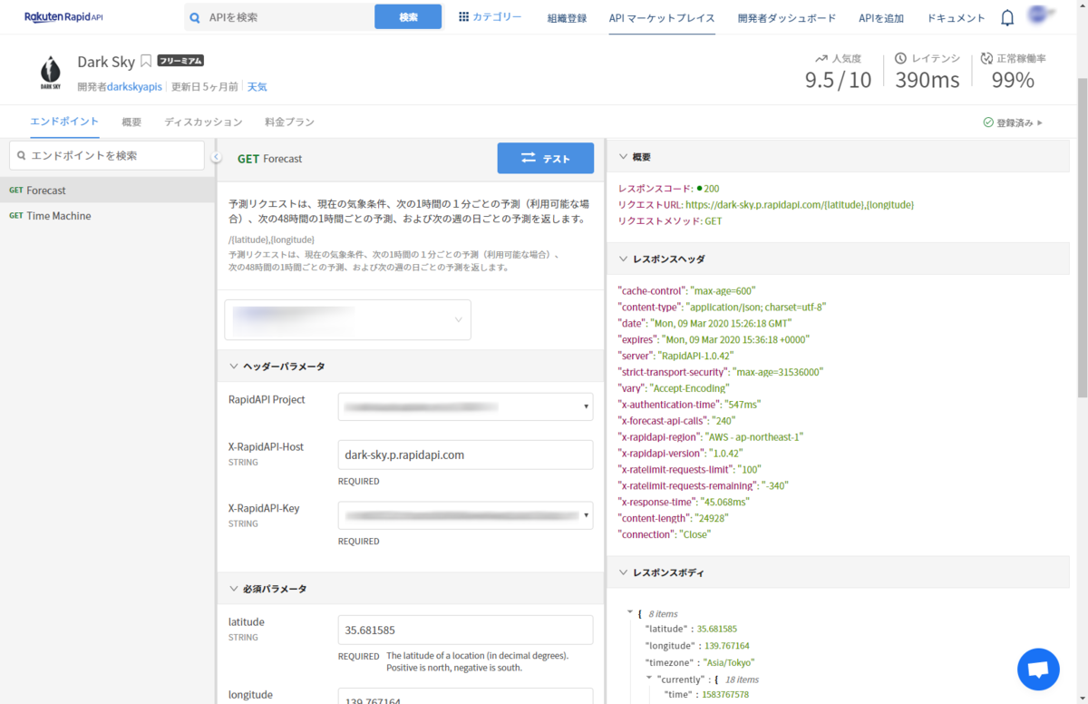Click the レスポンスコード 200 status line
1088x704 pixels.
tap(668, 189)
